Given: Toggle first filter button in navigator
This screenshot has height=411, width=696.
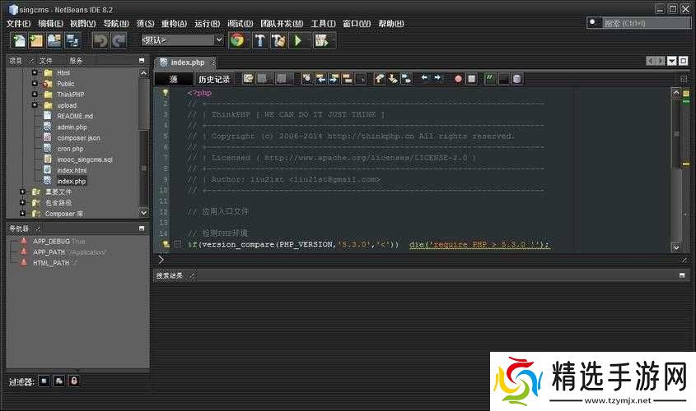Looking at the screenshot, I should click(44, 381).
